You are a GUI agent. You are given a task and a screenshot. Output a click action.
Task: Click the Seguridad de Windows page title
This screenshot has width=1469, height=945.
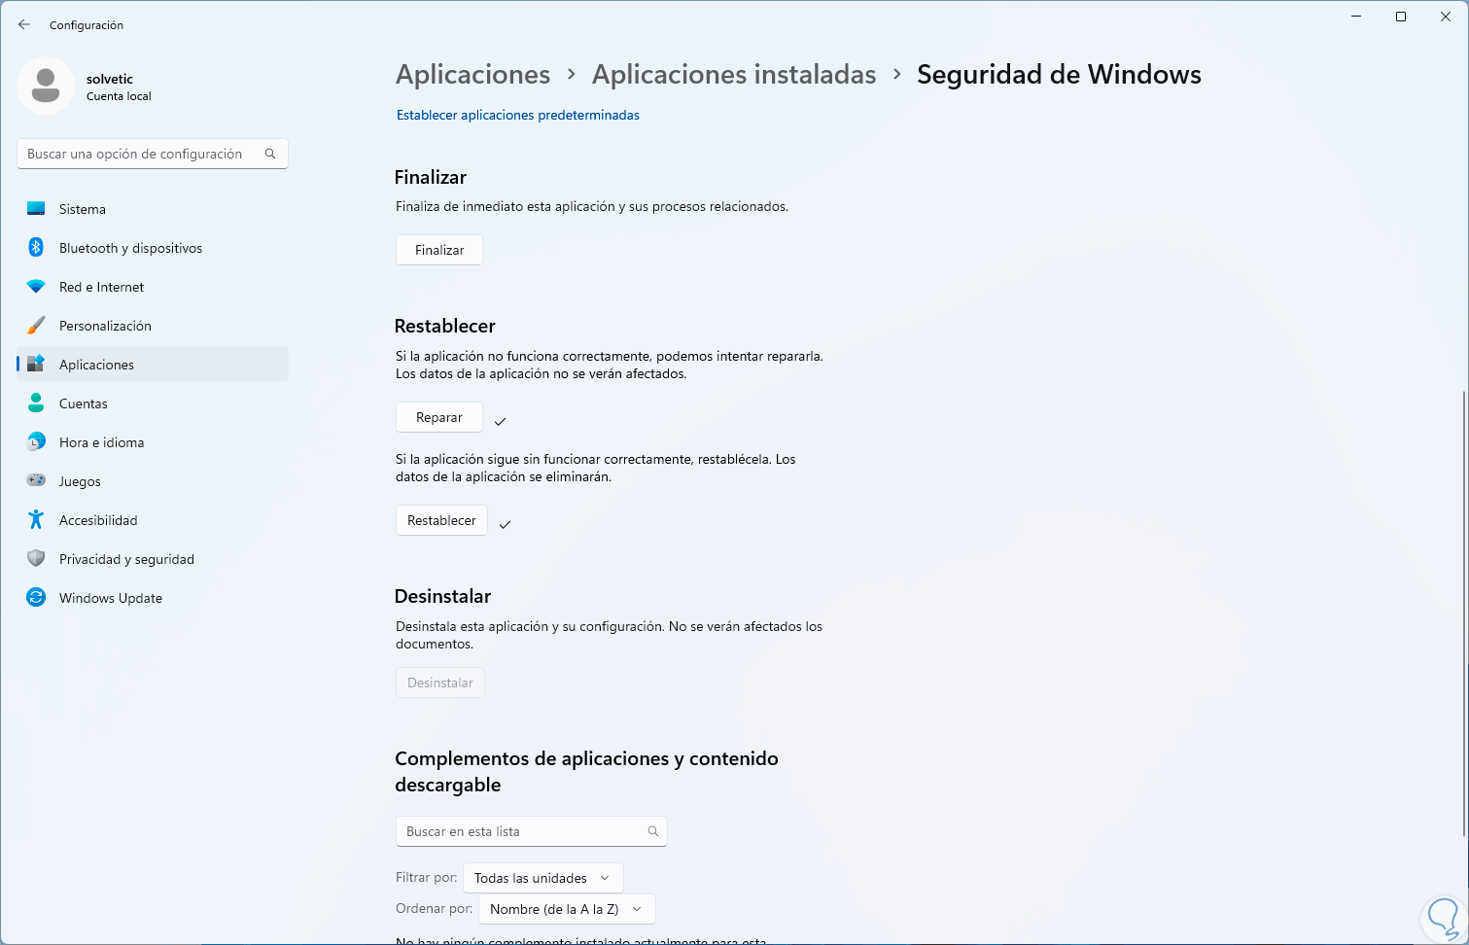click(1059, 75)
